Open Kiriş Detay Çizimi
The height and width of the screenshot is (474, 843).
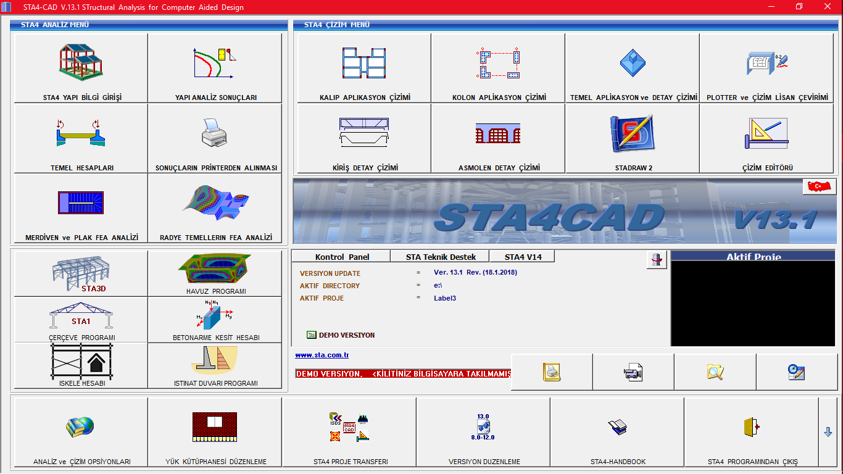coord(364,138)
